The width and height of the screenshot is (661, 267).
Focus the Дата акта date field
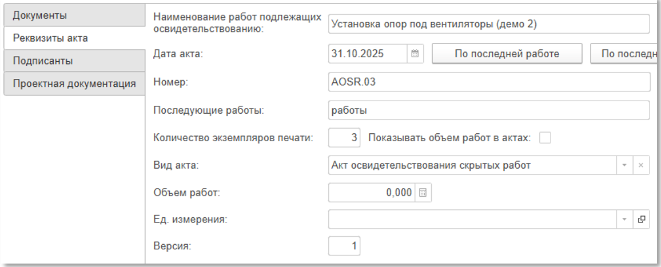click(x=368, y=54)
